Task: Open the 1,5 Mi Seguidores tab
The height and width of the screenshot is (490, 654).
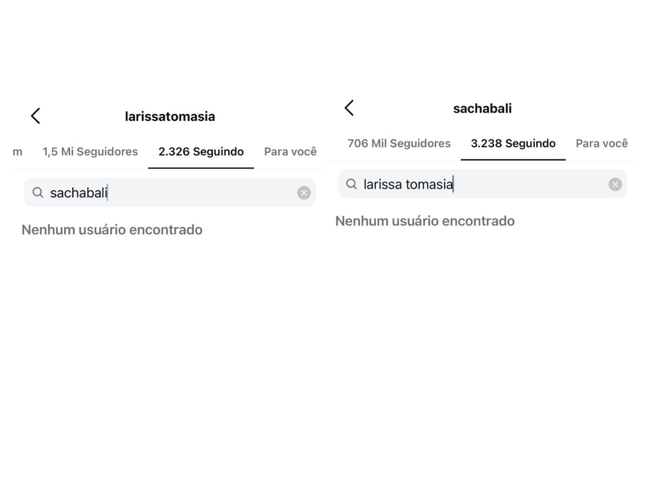Action: tap(90, 152)
